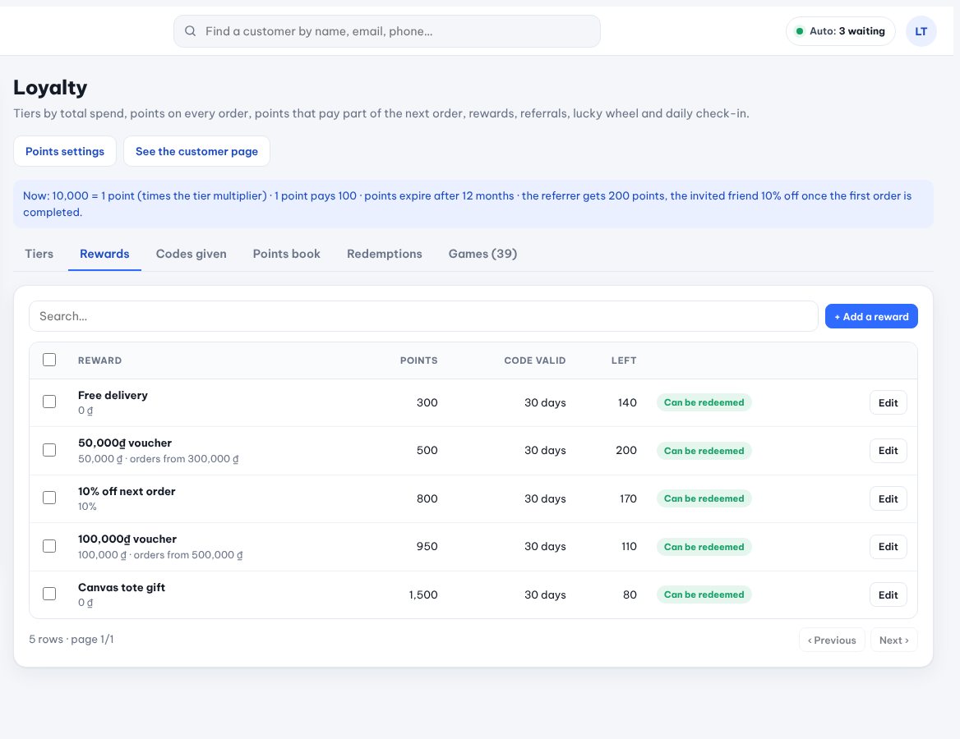Go to the Previous page
The image size is (960, 739).
832,640
